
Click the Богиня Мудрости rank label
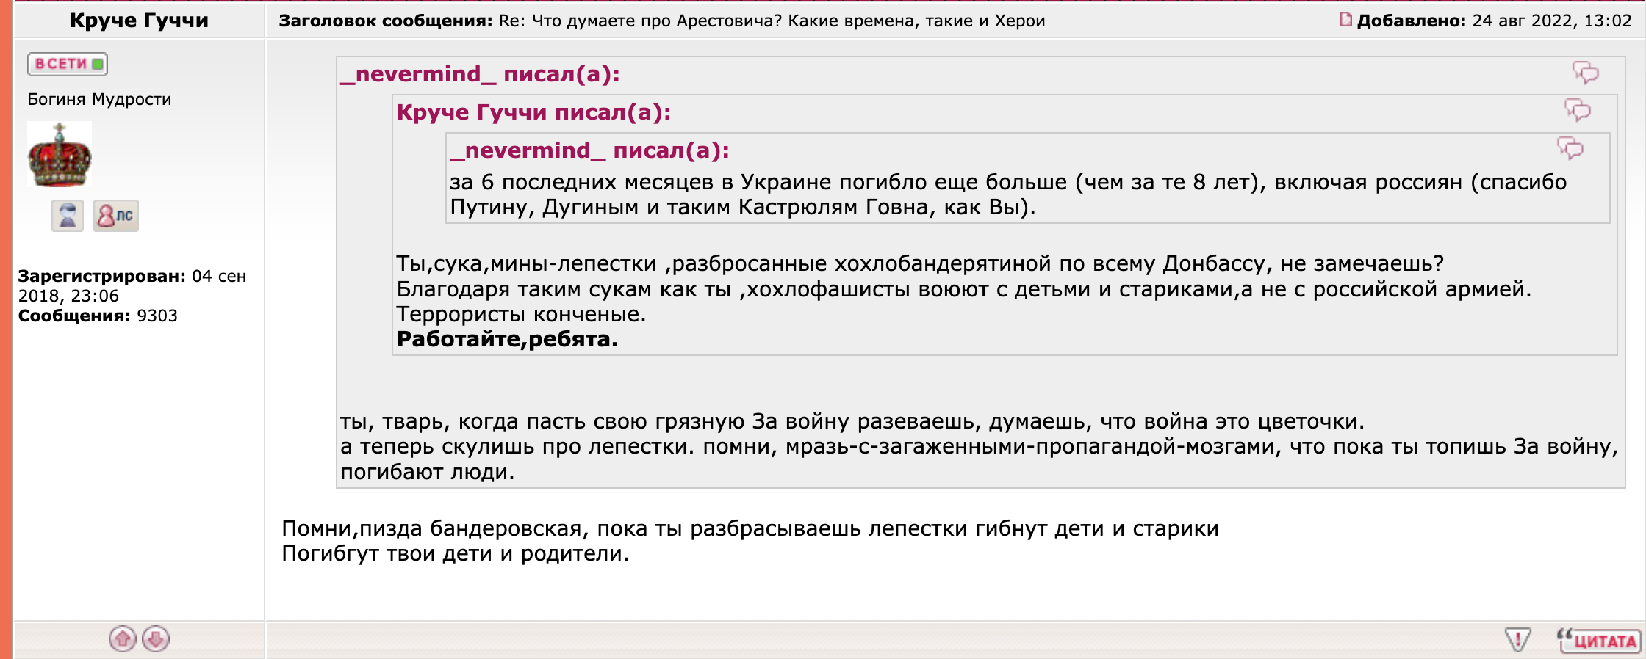(99, 100)
